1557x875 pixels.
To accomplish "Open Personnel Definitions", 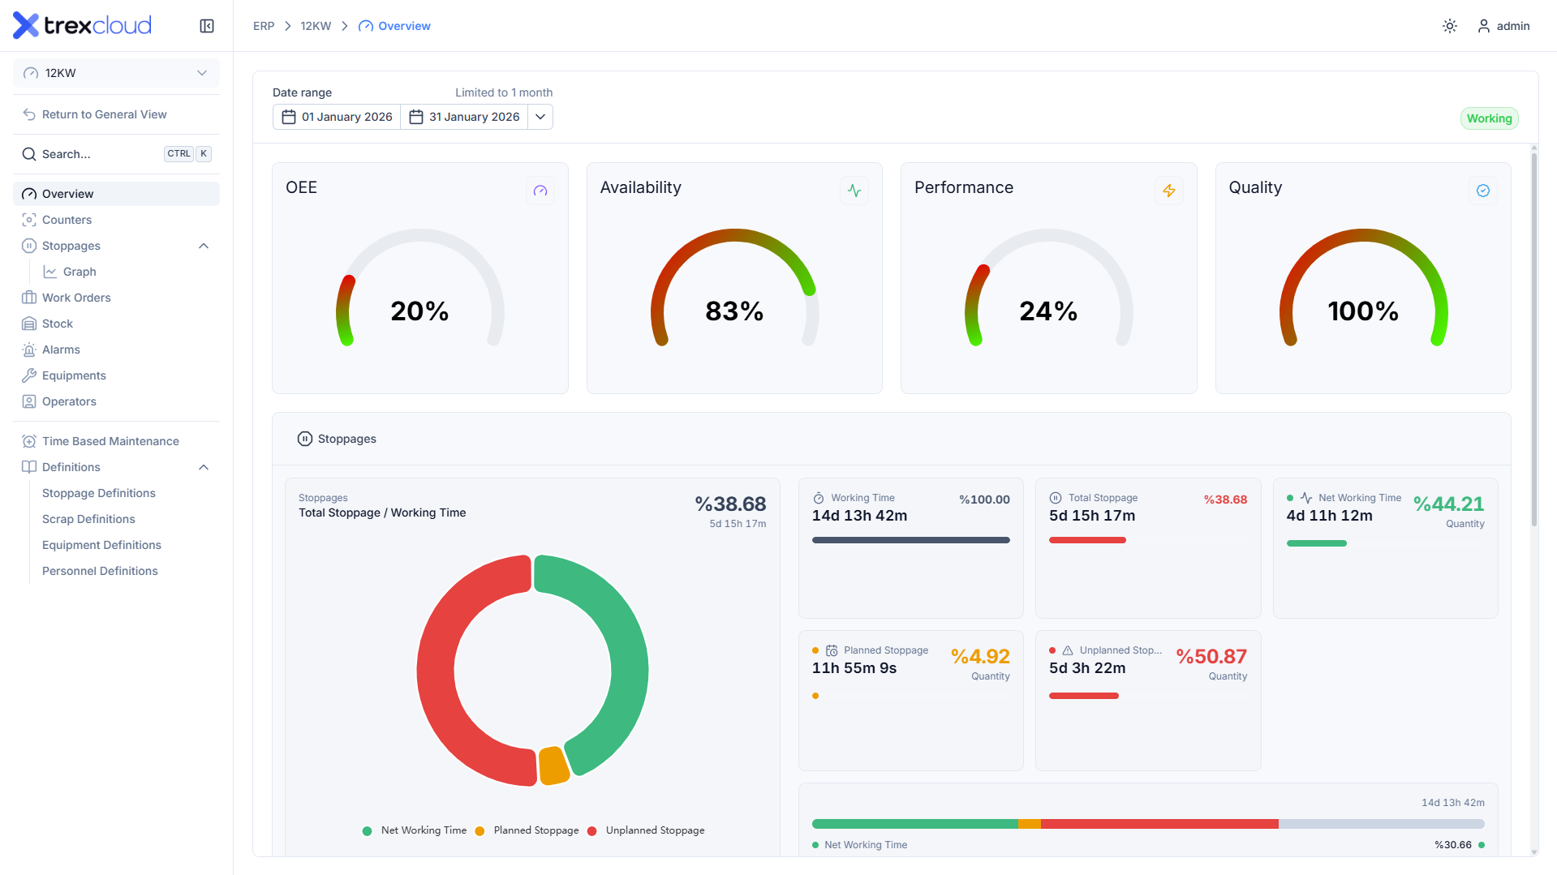I will pos(100,571).
